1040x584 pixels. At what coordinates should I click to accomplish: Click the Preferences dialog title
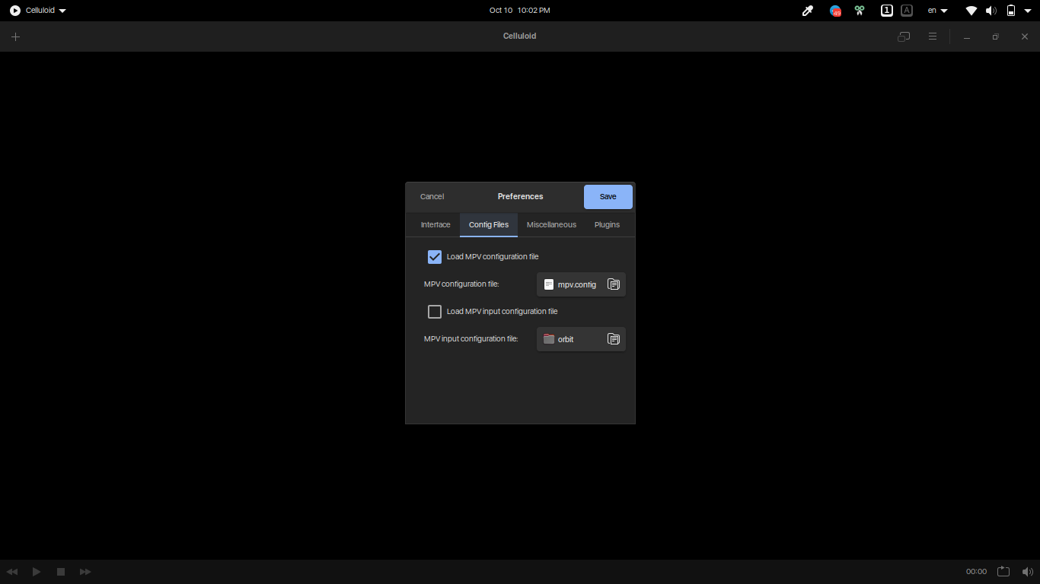pos(520,197)
